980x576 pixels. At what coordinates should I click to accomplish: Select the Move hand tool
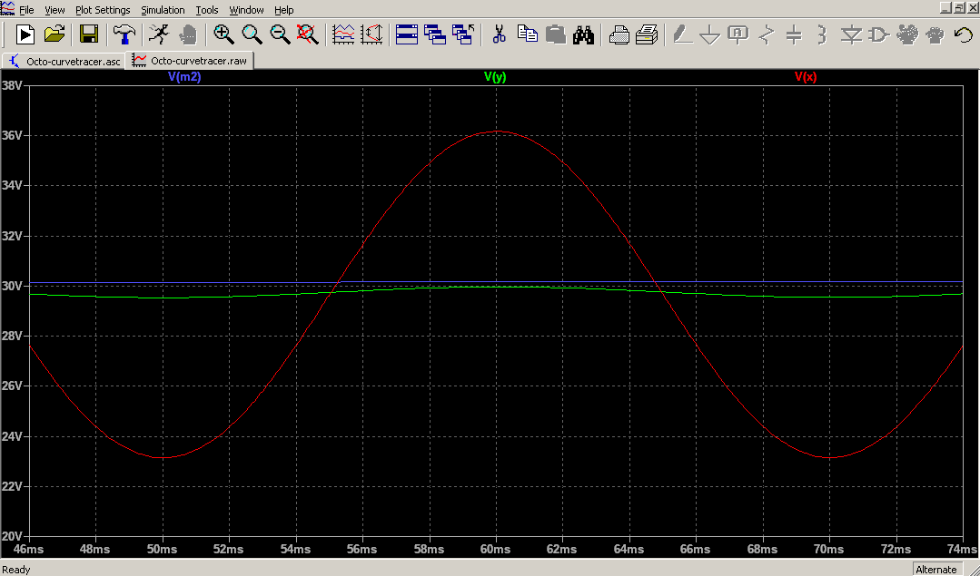tap(907, 34)
